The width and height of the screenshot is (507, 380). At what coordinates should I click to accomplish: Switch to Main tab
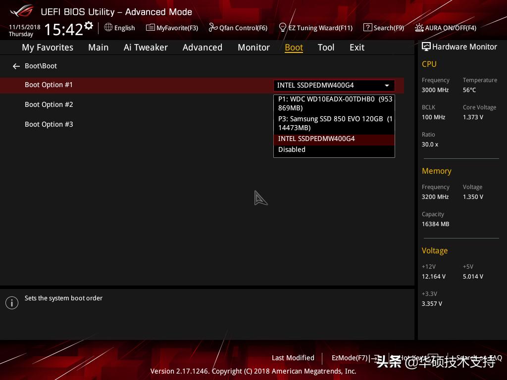click(99, 47)
